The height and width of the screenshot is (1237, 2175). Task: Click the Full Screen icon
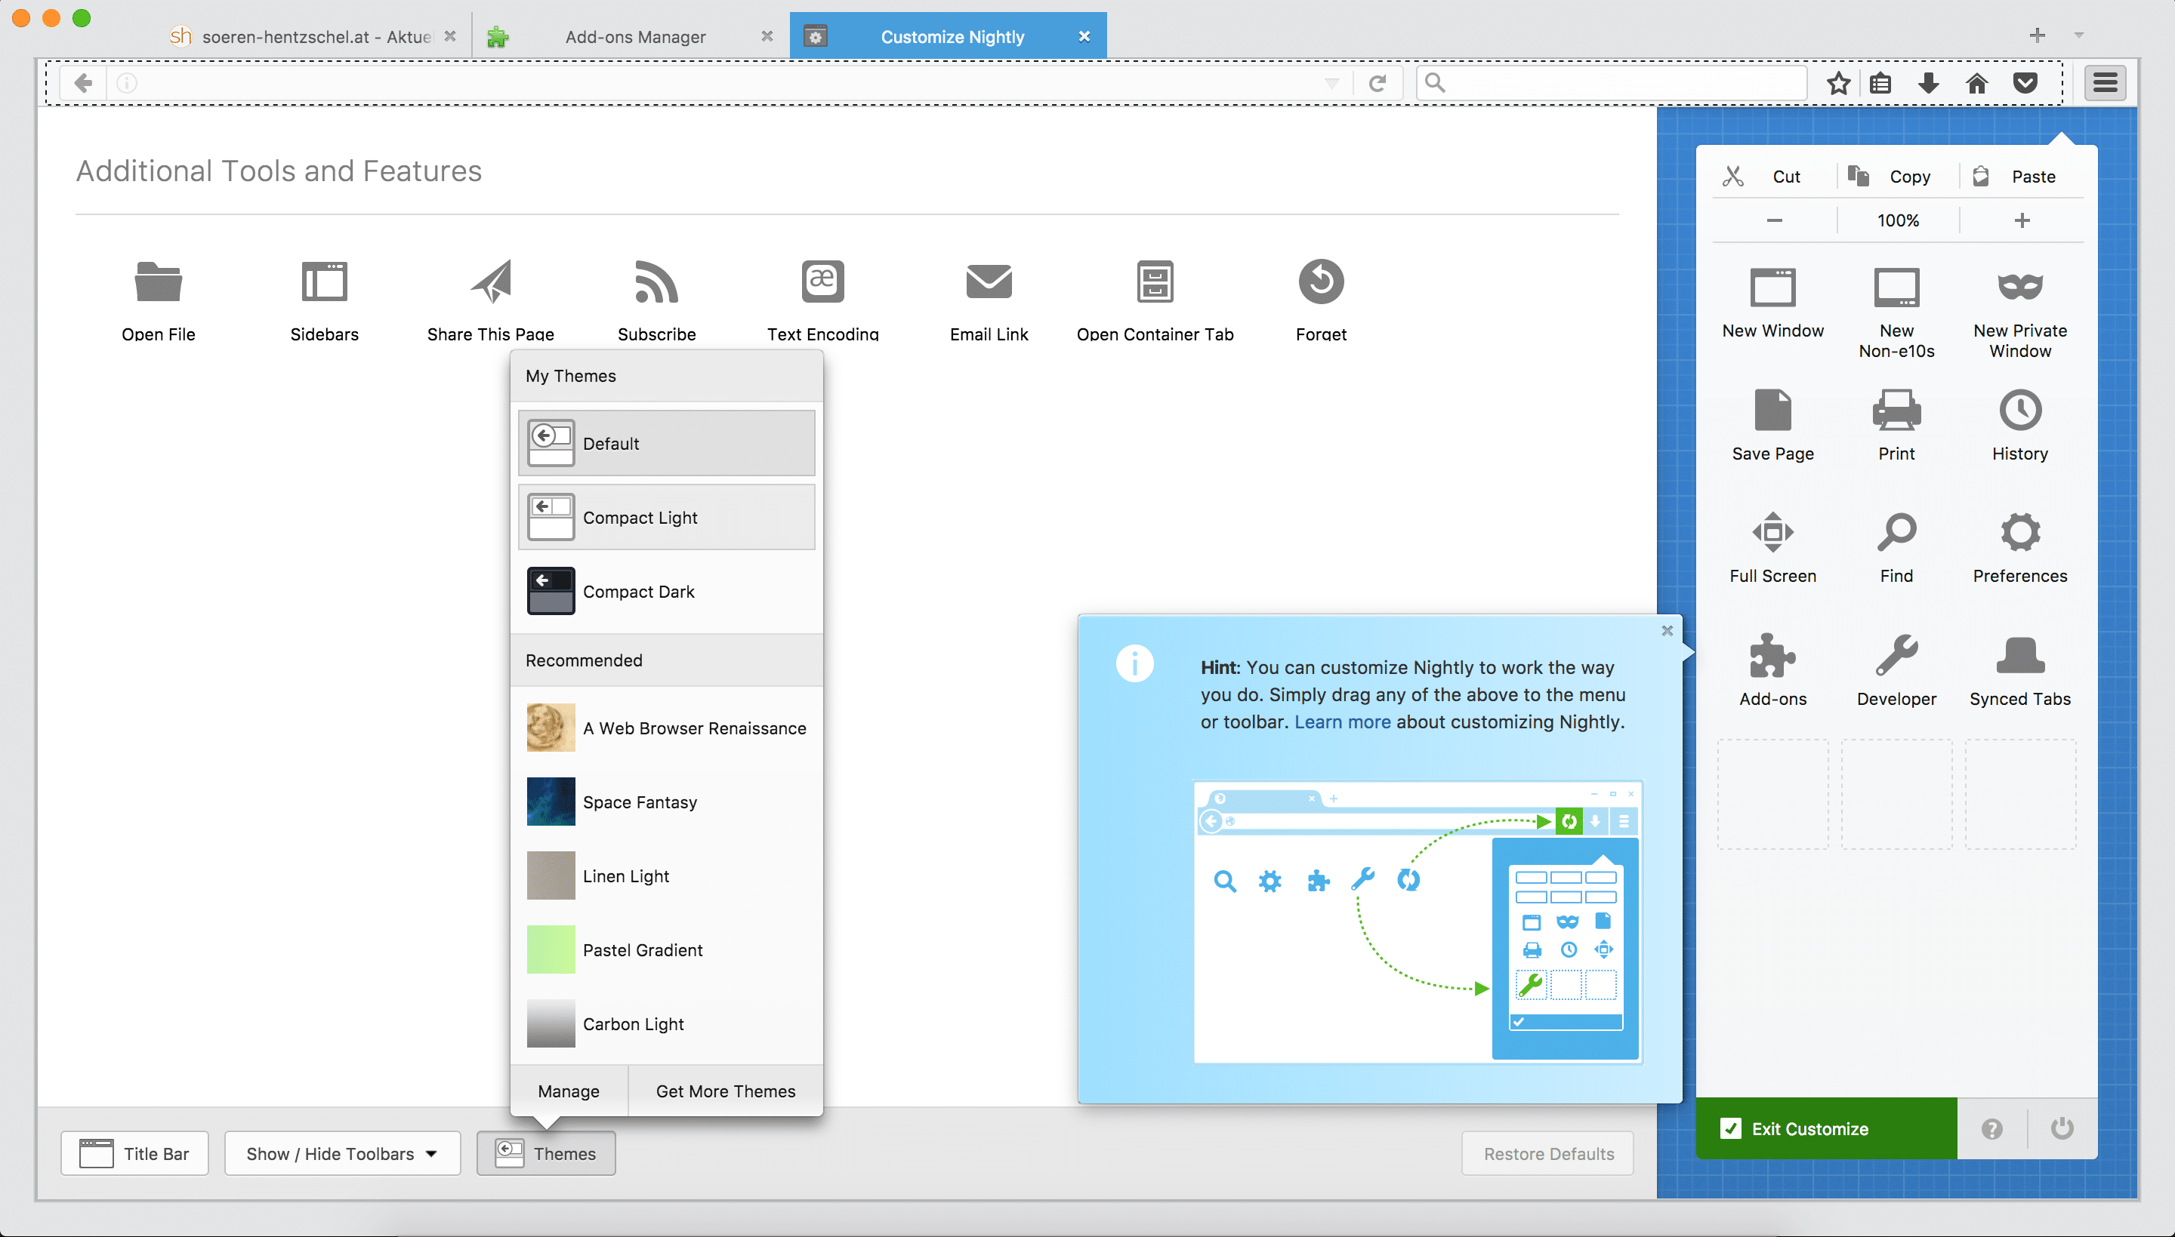click(1772, 533)
